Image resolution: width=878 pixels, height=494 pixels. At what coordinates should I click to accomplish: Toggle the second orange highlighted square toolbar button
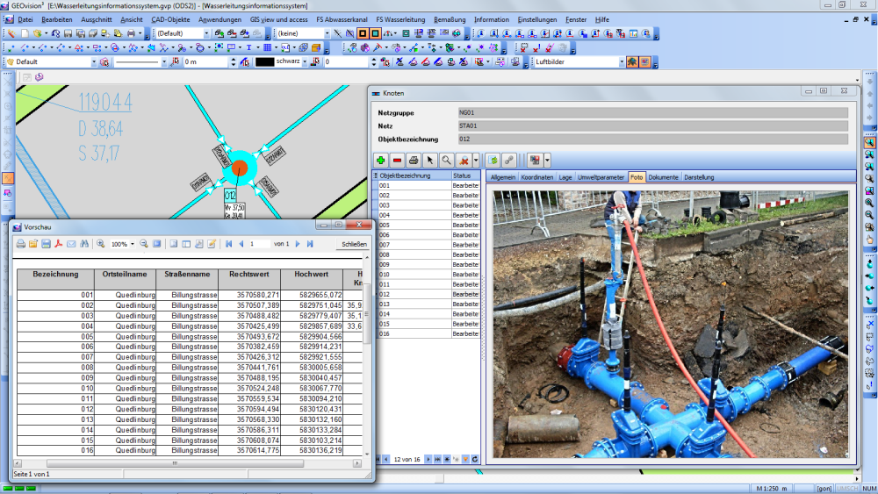tap(376, 33)
